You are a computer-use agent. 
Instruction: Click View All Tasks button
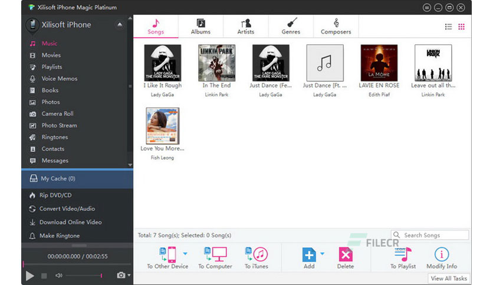449,279
